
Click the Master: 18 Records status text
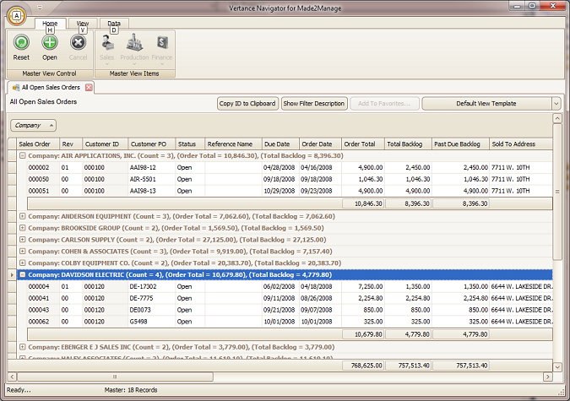pos(131,390)
